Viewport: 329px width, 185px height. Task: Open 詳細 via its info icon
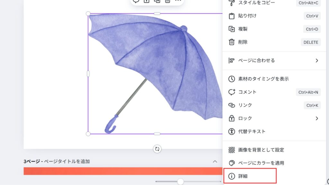point(231,176)
